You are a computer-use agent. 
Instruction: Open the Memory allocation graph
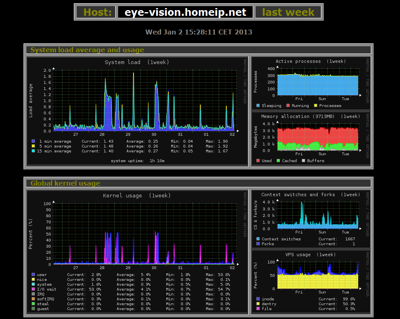pyautogui.click(x=311, y=139)
